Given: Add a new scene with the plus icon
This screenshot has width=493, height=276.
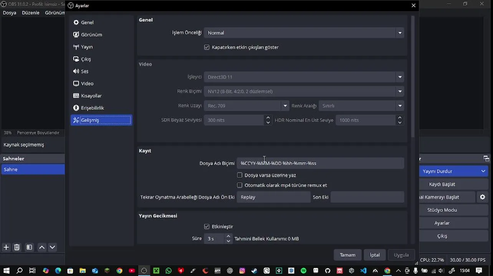Looking at the screenshot, I should 6,247.
